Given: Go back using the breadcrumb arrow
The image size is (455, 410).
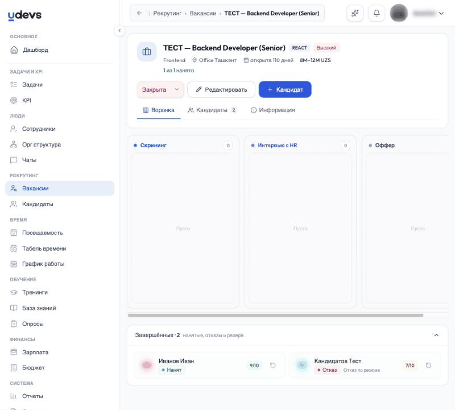Looking at the screenshot, I should (139, 13).
